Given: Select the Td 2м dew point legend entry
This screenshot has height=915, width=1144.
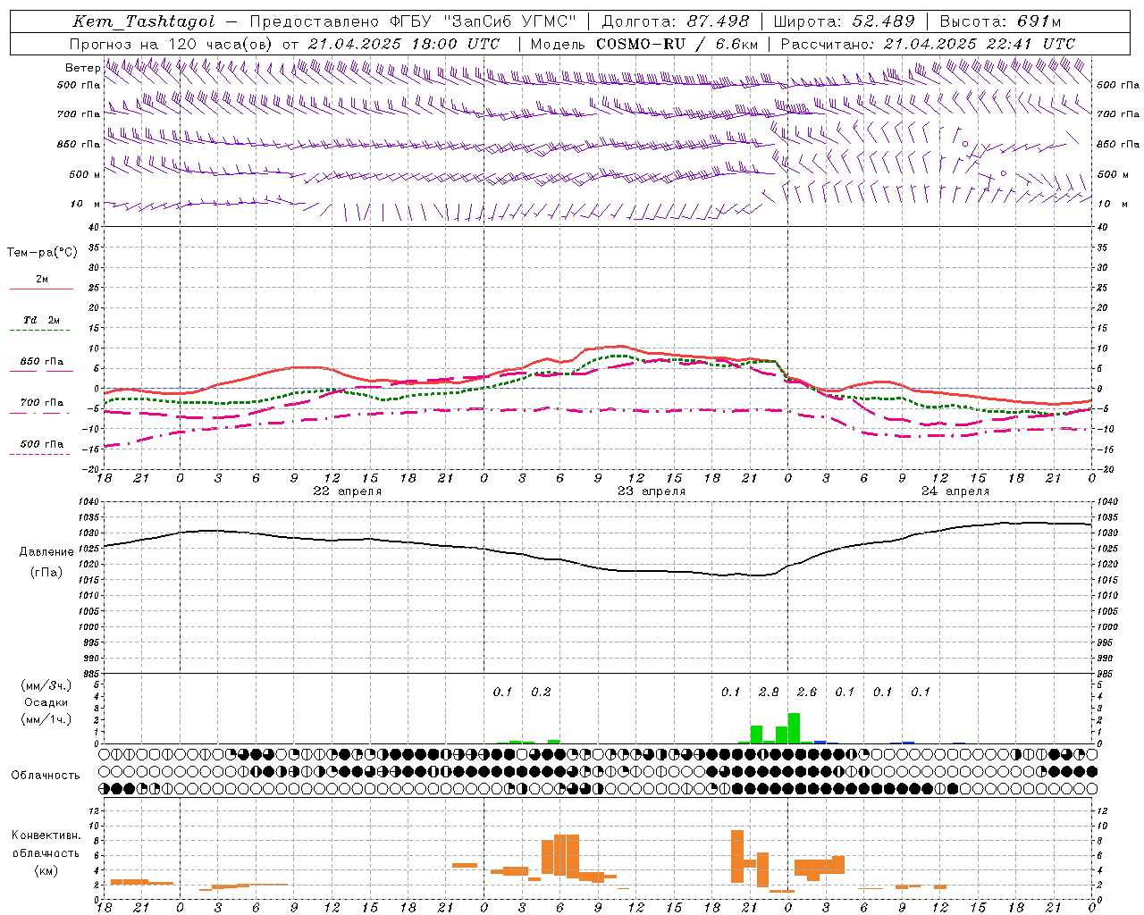Looking at the screenshot, I should coord(41,320).
